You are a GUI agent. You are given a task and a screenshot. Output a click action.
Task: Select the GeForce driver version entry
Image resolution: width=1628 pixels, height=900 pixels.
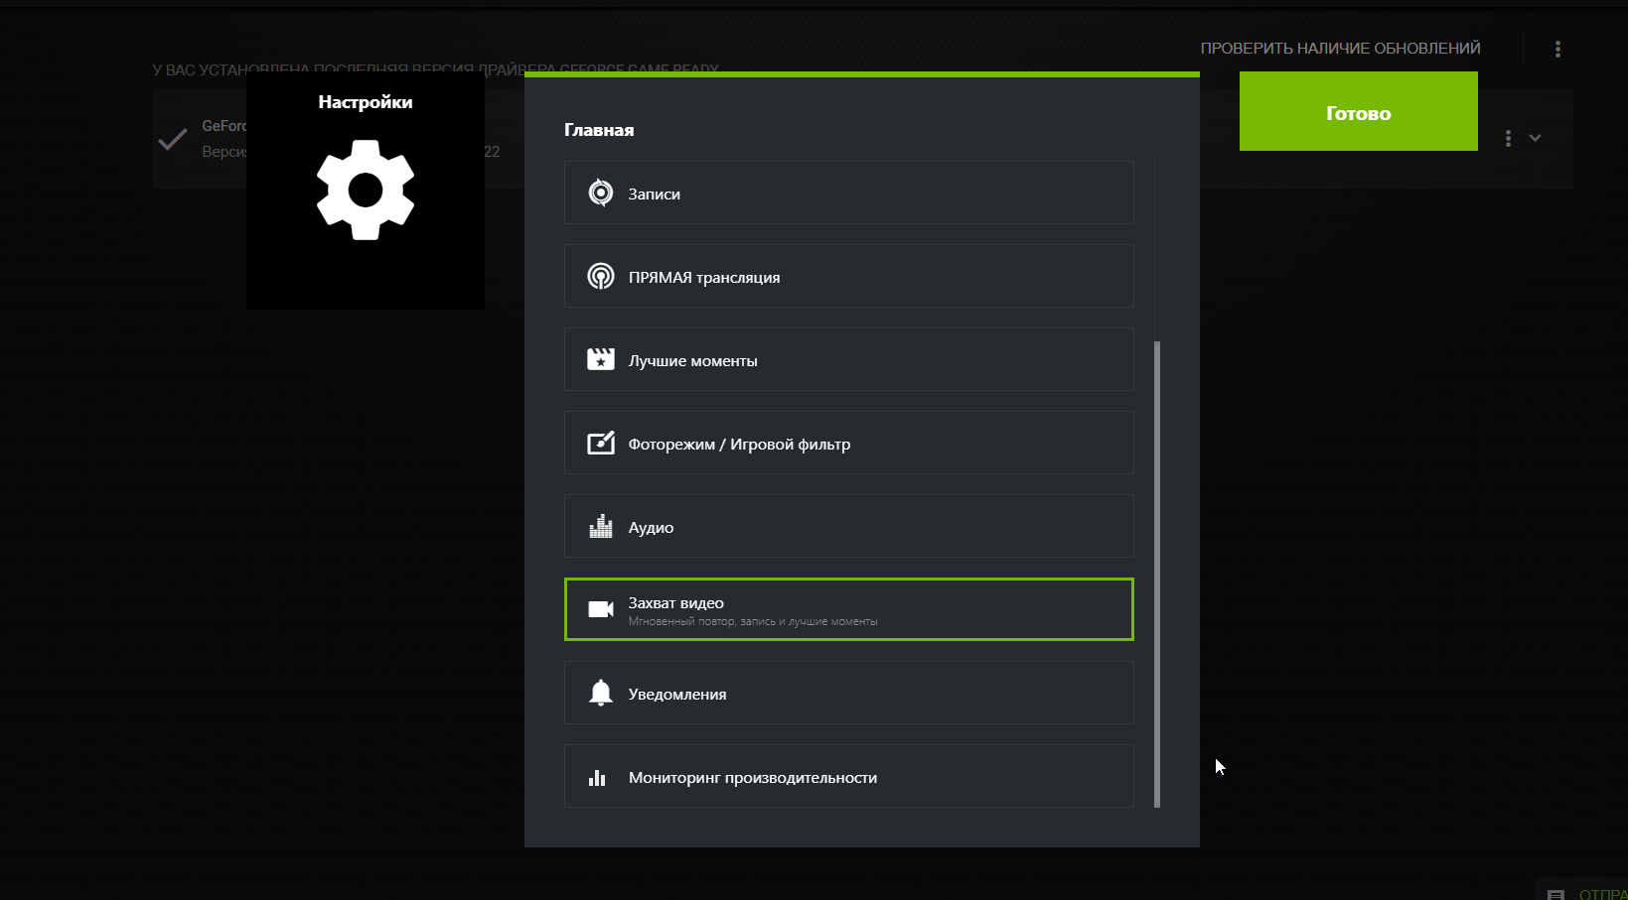(223, 138)
